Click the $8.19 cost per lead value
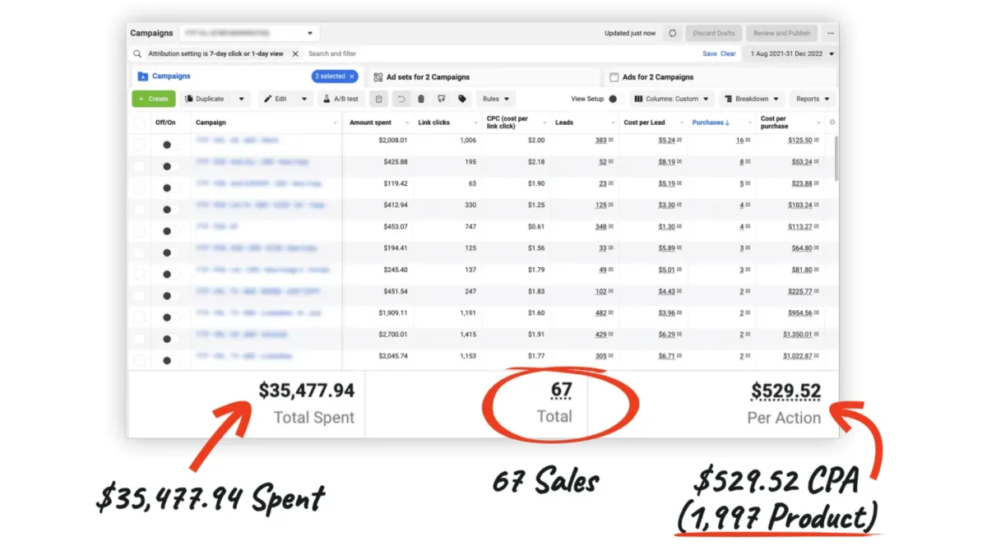Screen dimensions: 987x555 666,162
